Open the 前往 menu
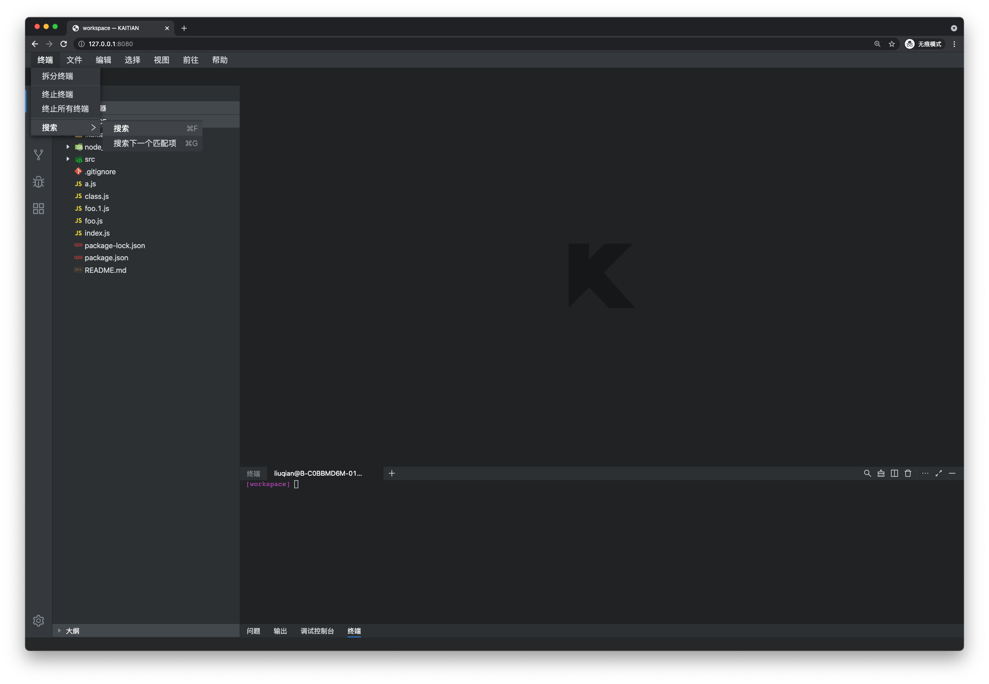 [x=191, y=60]
